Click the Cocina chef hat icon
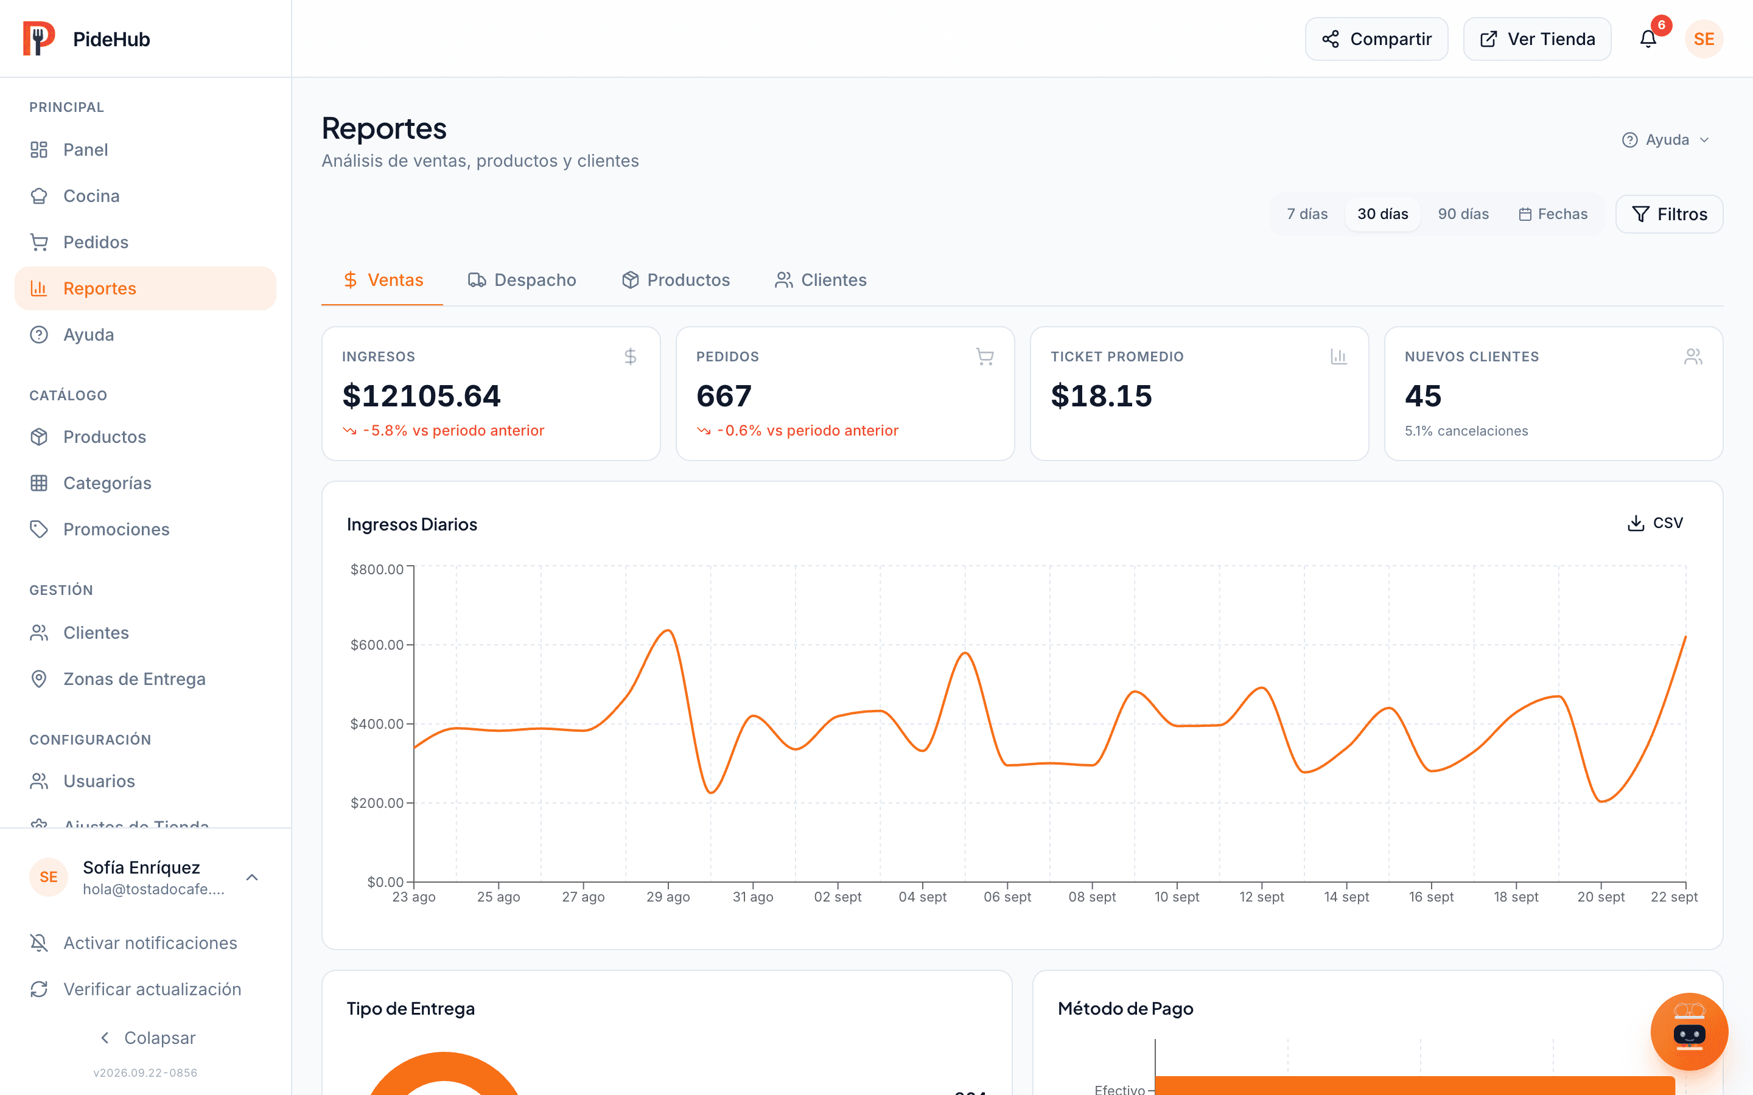This screenshot has height=1095, width=1753. click(x=39, y=196)
